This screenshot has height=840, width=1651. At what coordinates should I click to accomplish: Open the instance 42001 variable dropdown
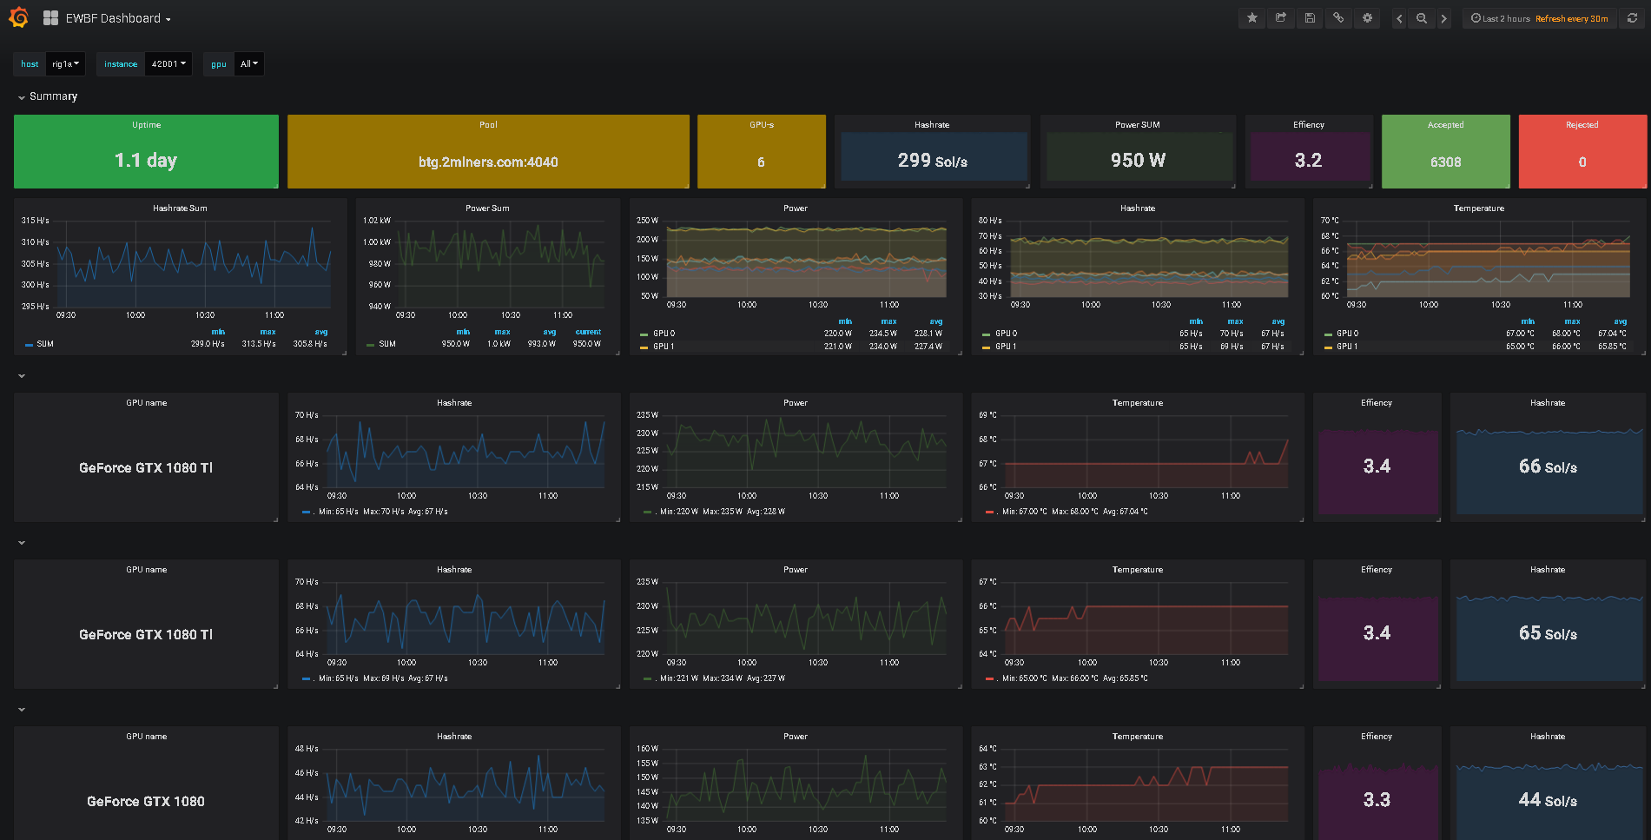pyautogui.click(x=168, y=63)
